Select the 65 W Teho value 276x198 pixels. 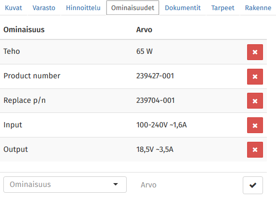(x=145, y=51)
